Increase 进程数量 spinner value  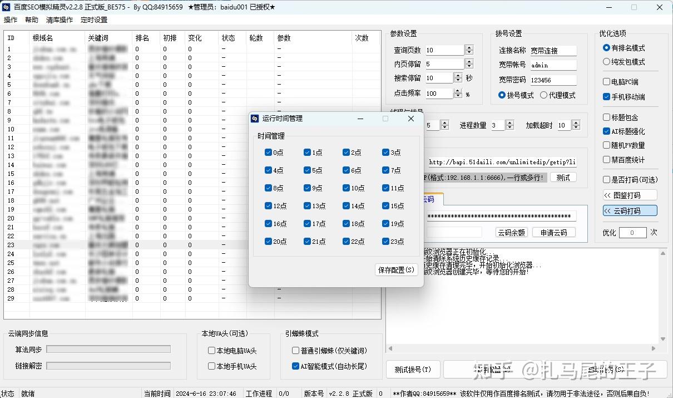click(x=510, y=123)
